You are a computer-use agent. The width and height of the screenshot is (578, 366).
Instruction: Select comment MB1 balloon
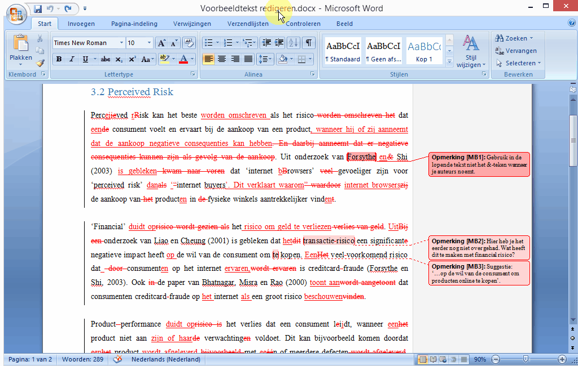(x=479, y=164)
